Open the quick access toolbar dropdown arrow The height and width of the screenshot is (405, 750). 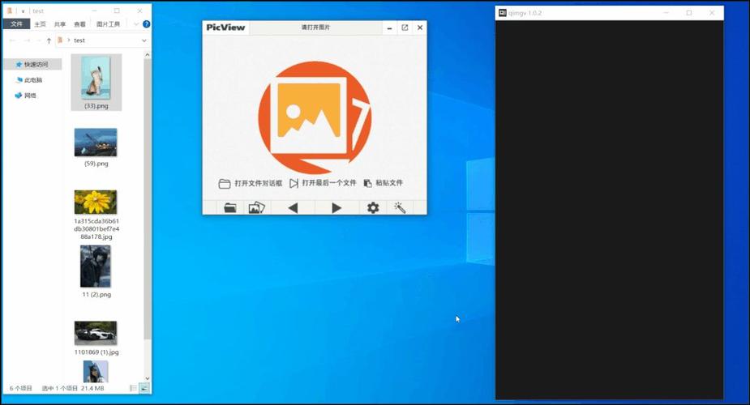(23, 11)
